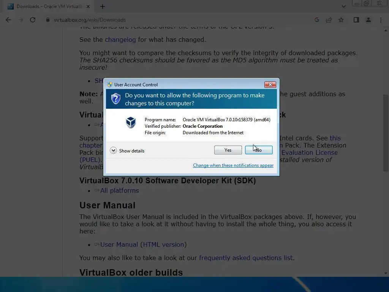Click No in User Account Control dialog

pos(258,150)
